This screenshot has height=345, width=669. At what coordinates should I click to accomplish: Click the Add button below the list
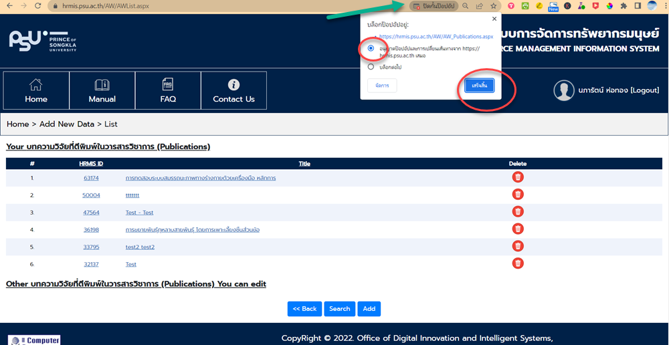[x=369, y=308]
